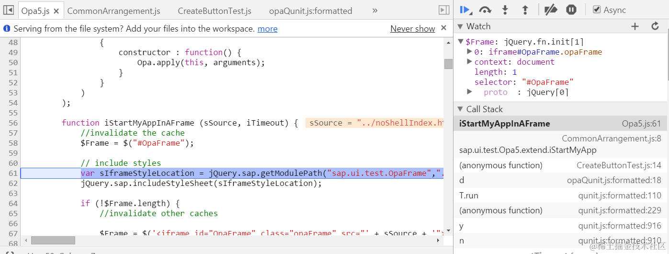The height and width of the screenshot is (254, 669).
Task: Click line number 64 in gutter
Action: pos(13,203)
